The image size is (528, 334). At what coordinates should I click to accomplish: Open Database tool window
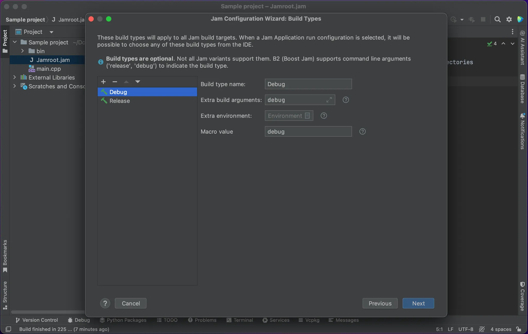click(x=523, y=89)
